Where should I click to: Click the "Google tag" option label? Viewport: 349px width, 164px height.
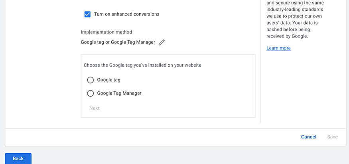108,80
